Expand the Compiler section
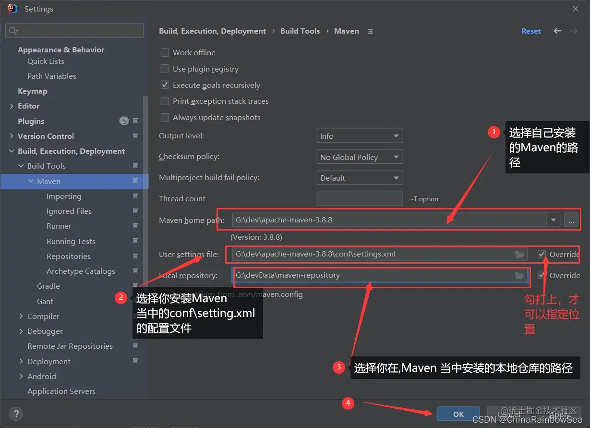The height and width of the screenshot is (428, 590). point(21,316)
